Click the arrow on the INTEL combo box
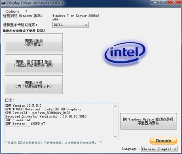The image size is (182, 154). coord(86,25)
